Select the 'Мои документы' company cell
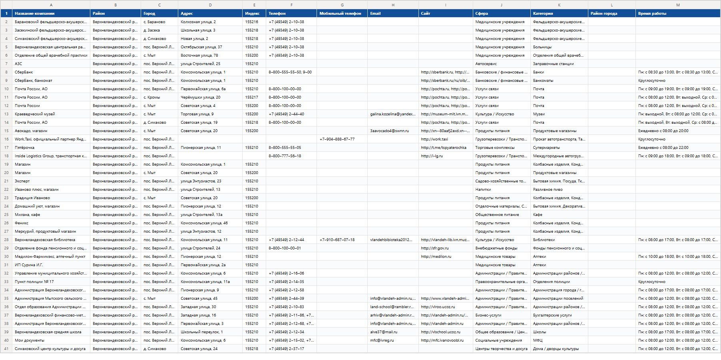 (51, 340)
